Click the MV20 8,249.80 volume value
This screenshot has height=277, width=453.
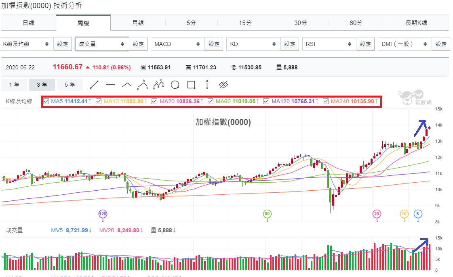pyautogui.click(x=121, y=230)
